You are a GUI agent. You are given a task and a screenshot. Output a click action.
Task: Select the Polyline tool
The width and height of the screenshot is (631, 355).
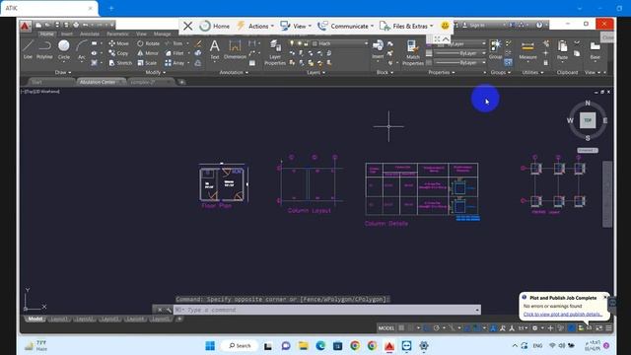[44, 49]
